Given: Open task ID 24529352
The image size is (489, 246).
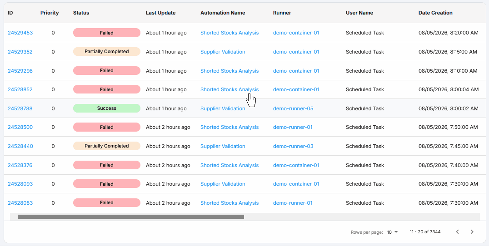Looking at the screenshot, I should 20,52.
